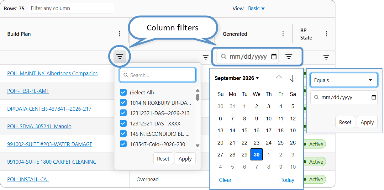
Task: Click the Build Plan column filter icon
Action: (x=120, y=57)
